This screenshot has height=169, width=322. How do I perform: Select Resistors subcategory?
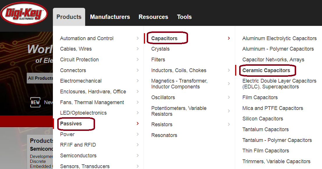click(162, 124)
